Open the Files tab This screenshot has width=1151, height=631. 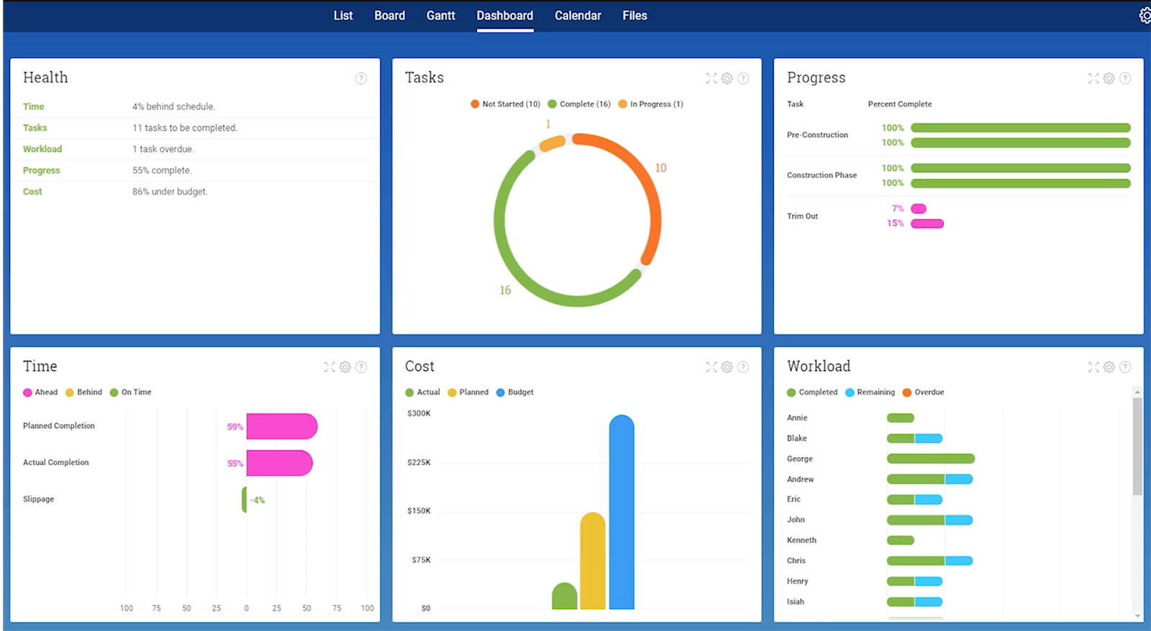[634, 15]
